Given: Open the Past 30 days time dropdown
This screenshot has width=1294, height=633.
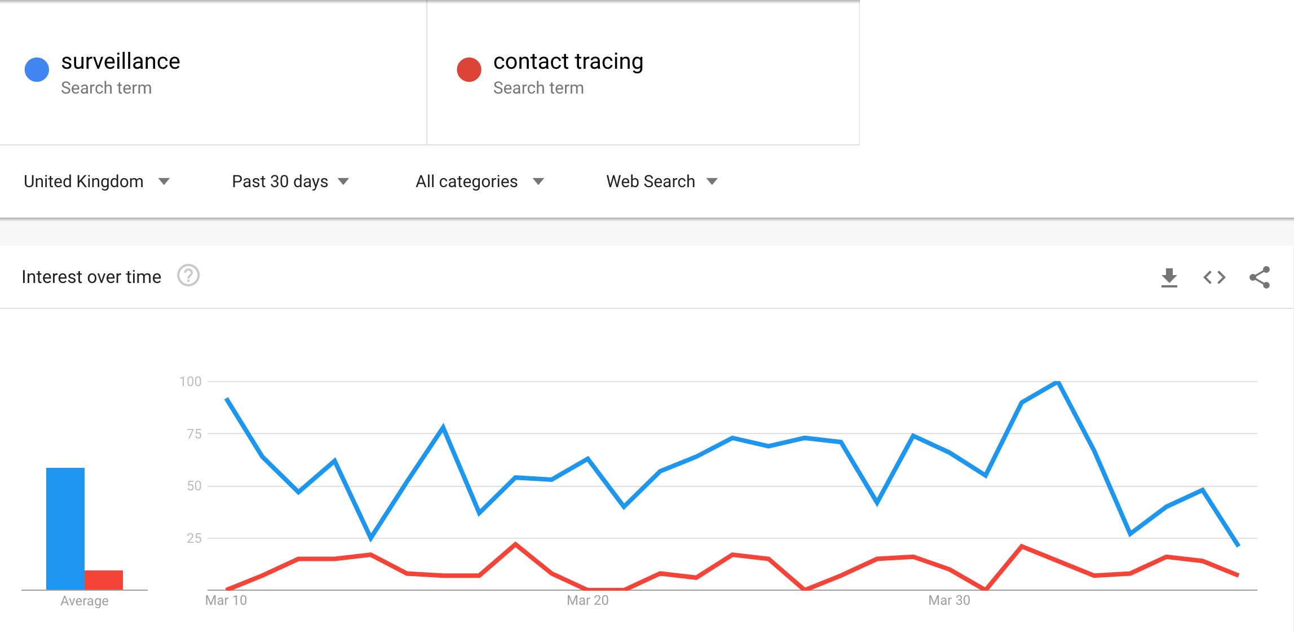Looking at the screenshot, I should tap(290, 182).
